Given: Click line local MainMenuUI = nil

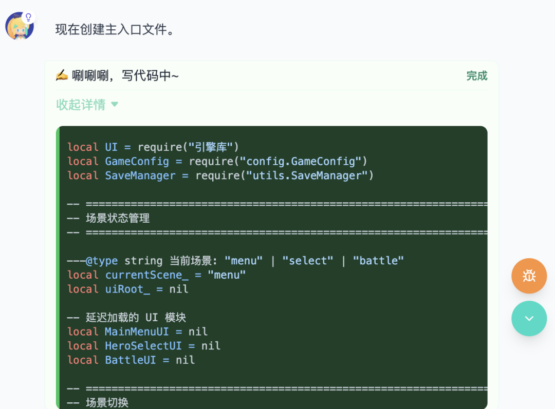Looking at the screenshot, I should [x=137, y=332].
